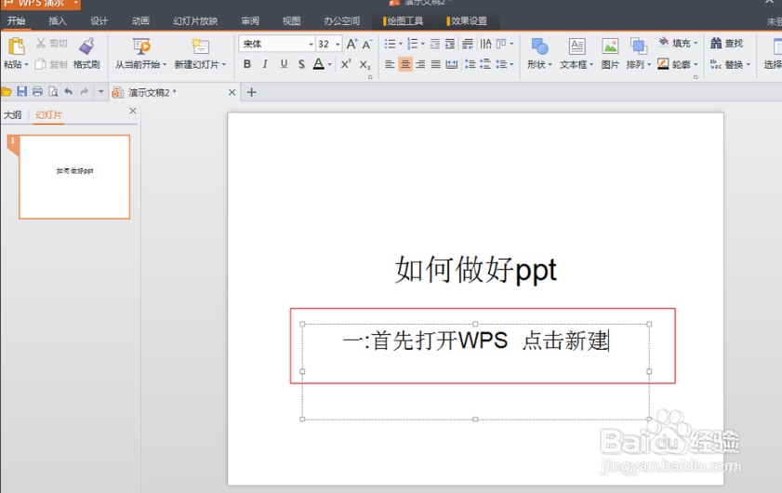Insert a Picture (图片)
The height and width of the screenshot is (493, 782).
tap(610, 47)
